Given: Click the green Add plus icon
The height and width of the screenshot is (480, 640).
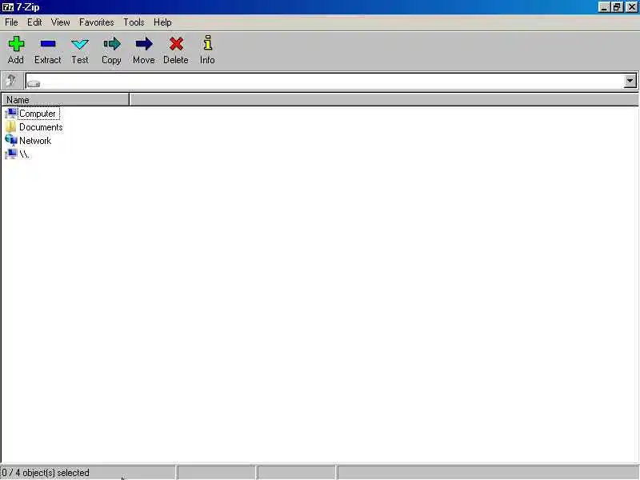Looking at the screenshot, I should pos(16,44).
